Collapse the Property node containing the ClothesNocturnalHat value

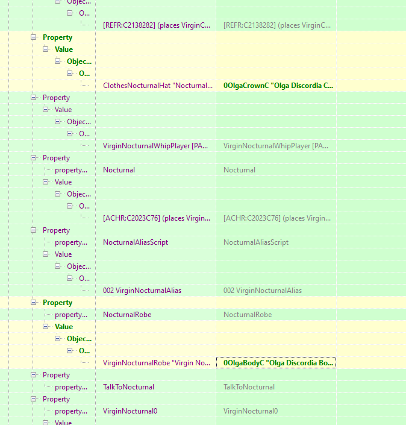[x=33, y=37]
